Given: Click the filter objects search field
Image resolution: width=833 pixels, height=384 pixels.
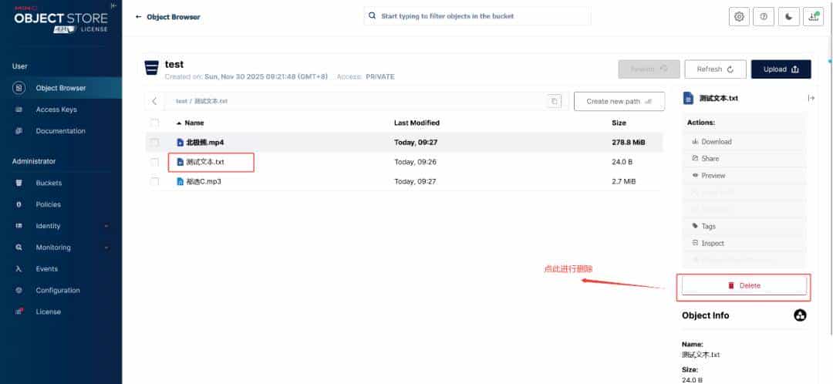Looking at the screenshot, I should (477, 16).
